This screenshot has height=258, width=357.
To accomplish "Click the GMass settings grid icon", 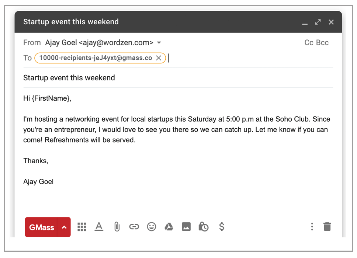I will (x=82, y=227).
